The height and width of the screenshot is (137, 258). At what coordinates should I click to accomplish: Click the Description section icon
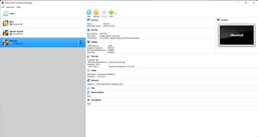tap(88, 100)
